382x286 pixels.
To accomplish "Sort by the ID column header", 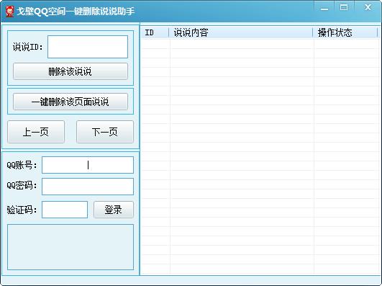I will 155,32.
